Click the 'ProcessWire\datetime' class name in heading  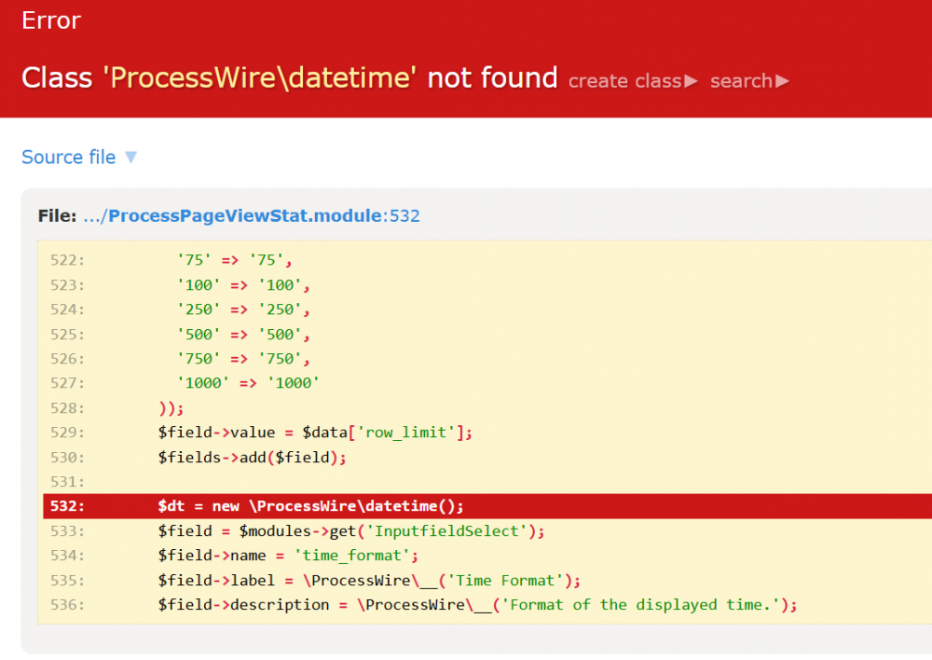tap(259, 78)
